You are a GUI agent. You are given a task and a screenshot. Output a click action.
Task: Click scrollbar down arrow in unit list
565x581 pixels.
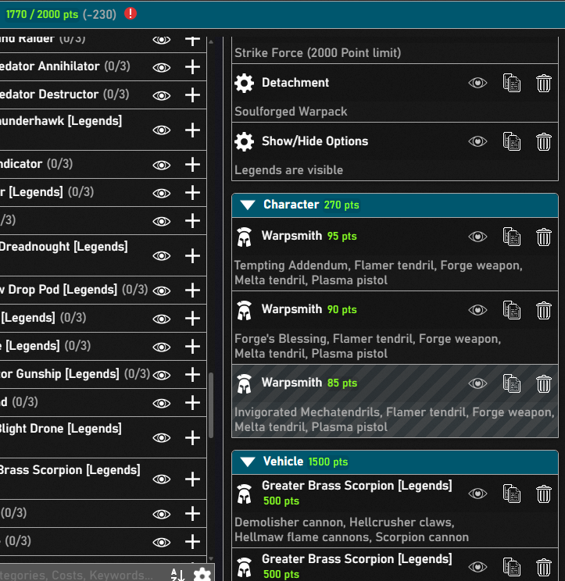[211, 559]
